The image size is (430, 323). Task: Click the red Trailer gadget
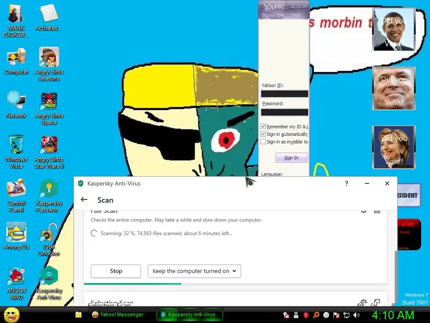click(x=409, y=234)
